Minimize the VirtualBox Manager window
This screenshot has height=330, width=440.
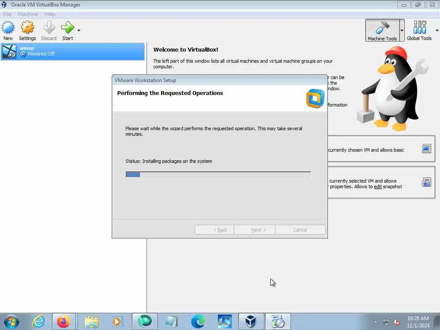tap(404, 4)
